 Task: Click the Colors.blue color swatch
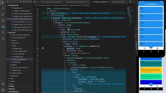pos(68,29)
